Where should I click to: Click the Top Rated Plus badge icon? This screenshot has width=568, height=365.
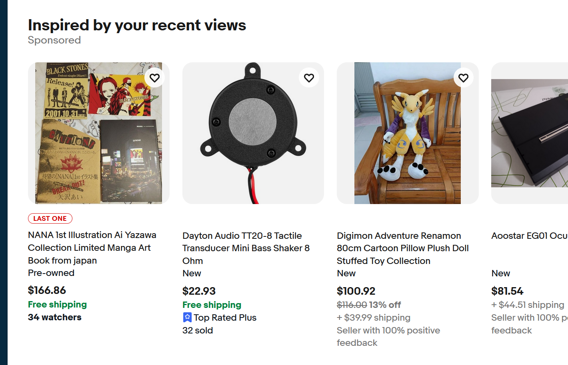click(187, 317)
